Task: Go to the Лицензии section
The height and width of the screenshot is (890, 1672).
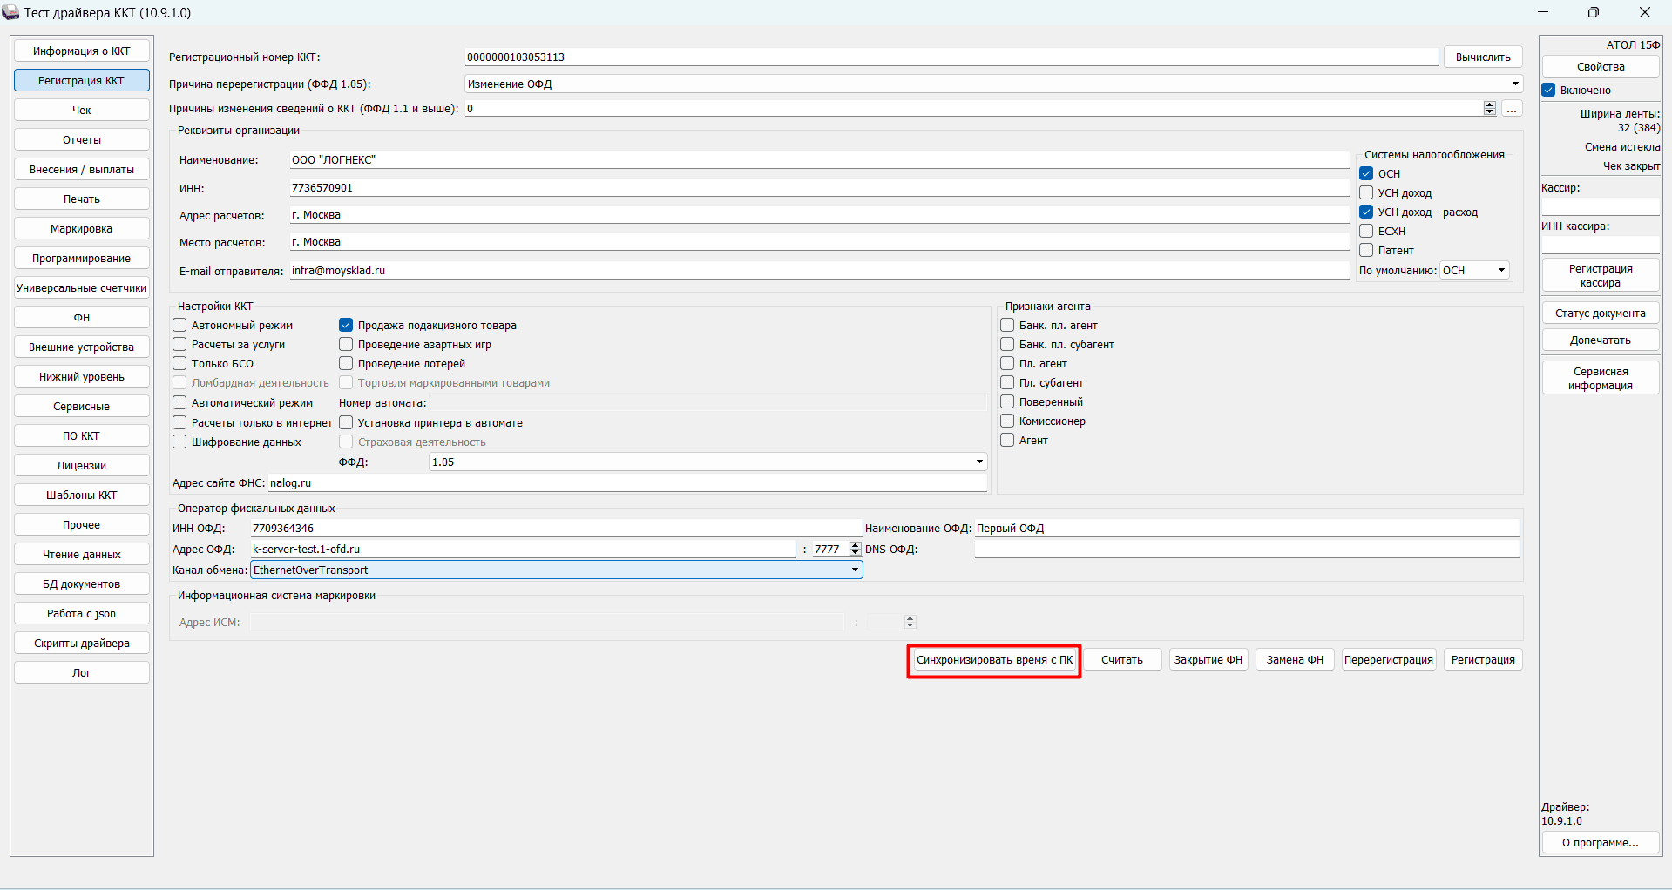Action: pyautogui.click(x=82, y=466)
